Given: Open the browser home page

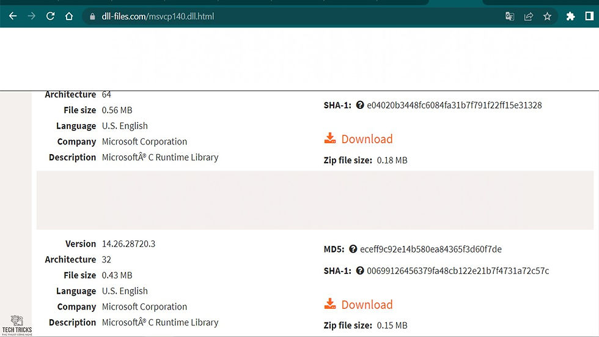Looking at the screenshot, I should point(69,16).
